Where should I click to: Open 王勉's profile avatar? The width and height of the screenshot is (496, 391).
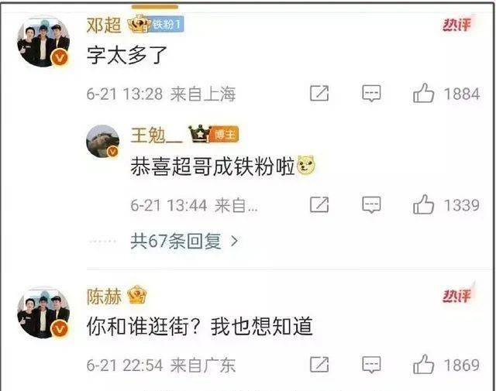[102, 141]
